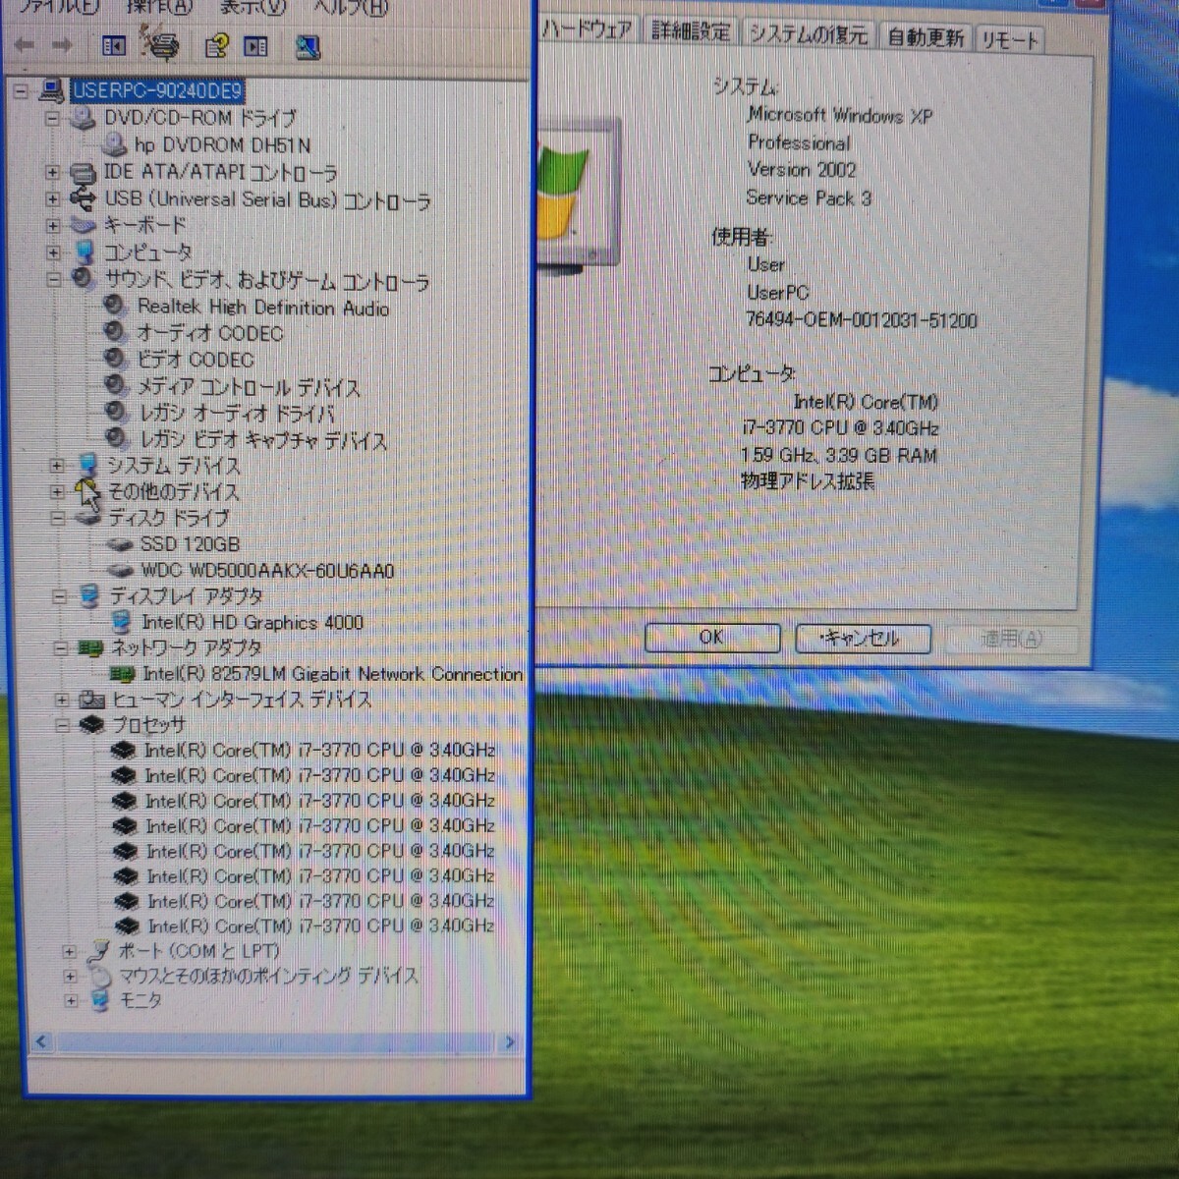Viewport: 1179px width, 1179px height.
Task: Expand the マウスとそのほかのポインティング デバイス category
Action: (x=70, y=976)
